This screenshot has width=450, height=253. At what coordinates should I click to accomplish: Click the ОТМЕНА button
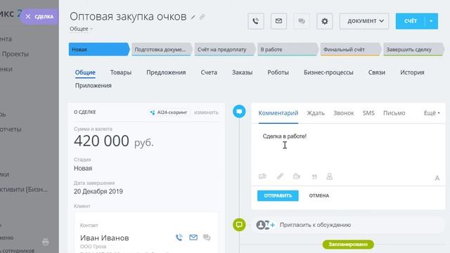(x=319, y=195)
